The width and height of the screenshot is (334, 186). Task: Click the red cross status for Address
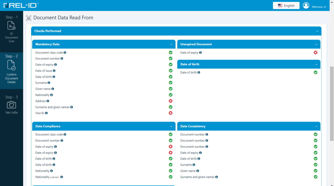tap(170, 101)
